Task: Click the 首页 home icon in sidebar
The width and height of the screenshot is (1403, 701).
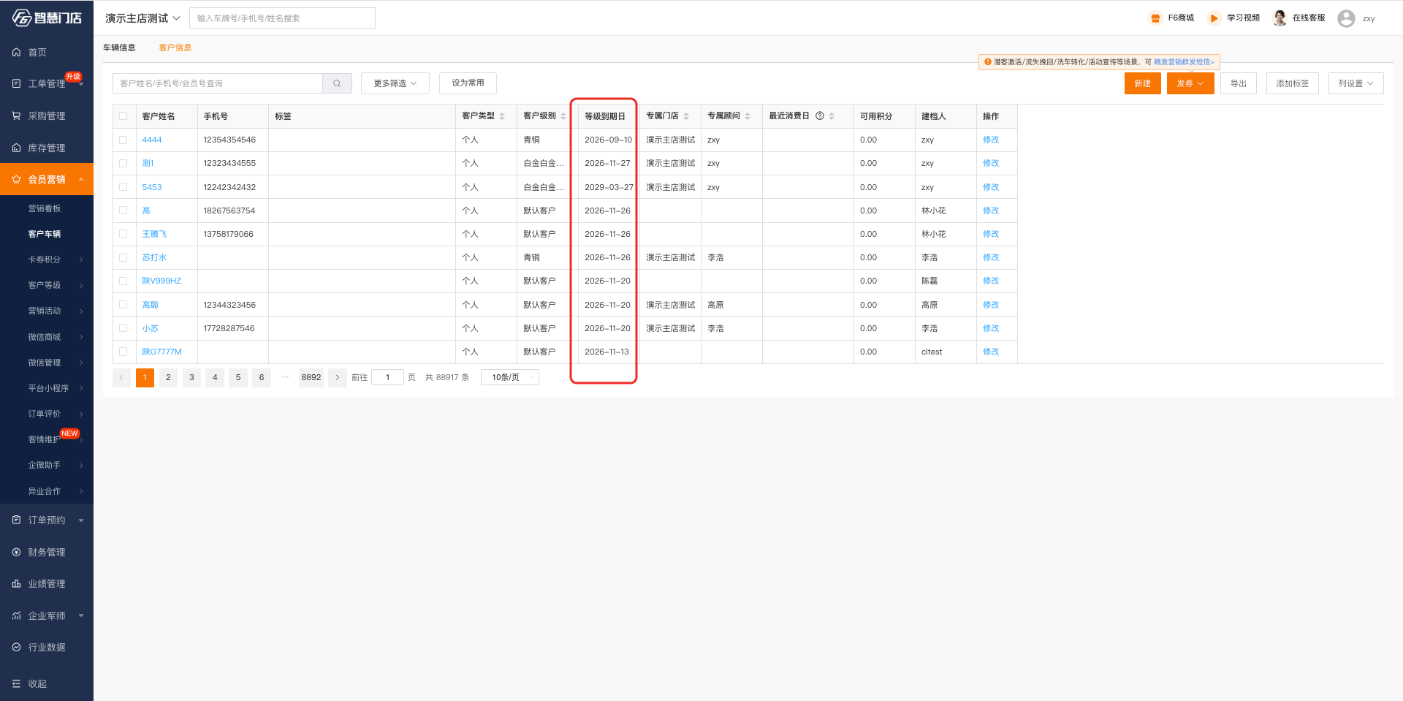Action: (x=16, y=53)
